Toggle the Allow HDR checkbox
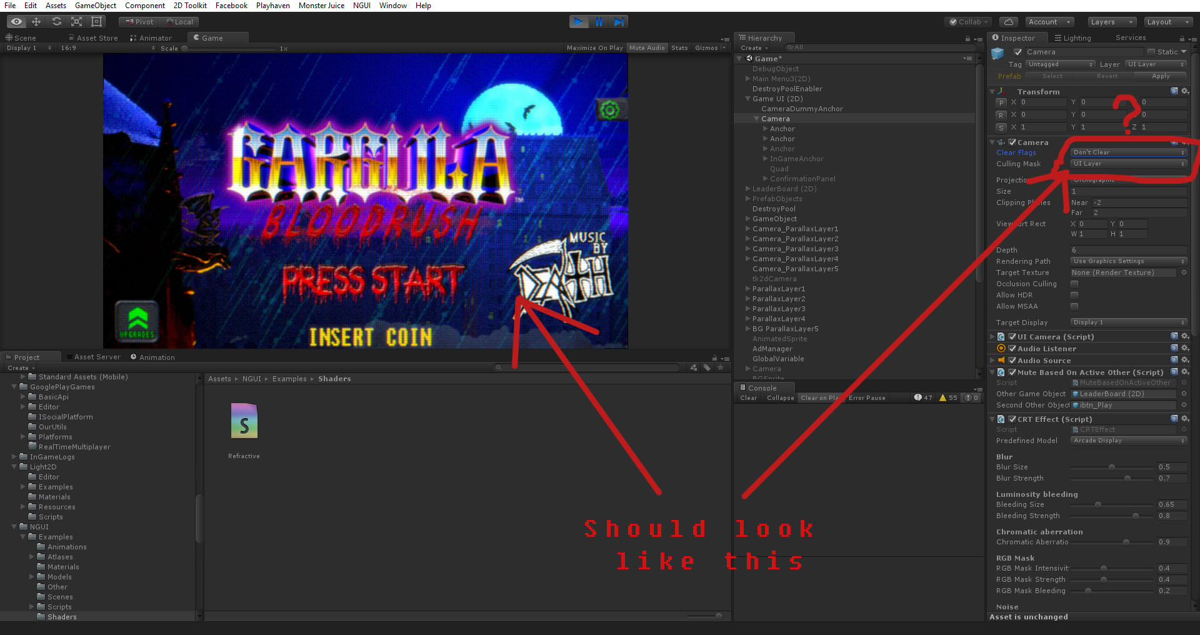This screenshot has height=635, width=1200. pyautogui.click(x=1074, y=295)
